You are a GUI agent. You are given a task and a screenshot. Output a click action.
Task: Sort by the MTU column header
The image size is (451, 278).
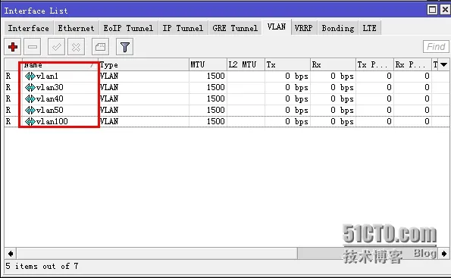click(208, 65)
